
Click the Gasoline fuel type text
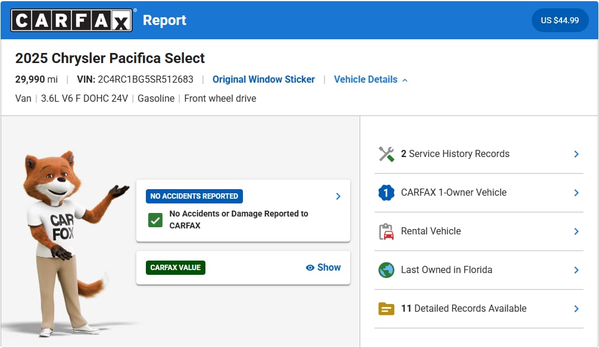(x=156, y=98)
